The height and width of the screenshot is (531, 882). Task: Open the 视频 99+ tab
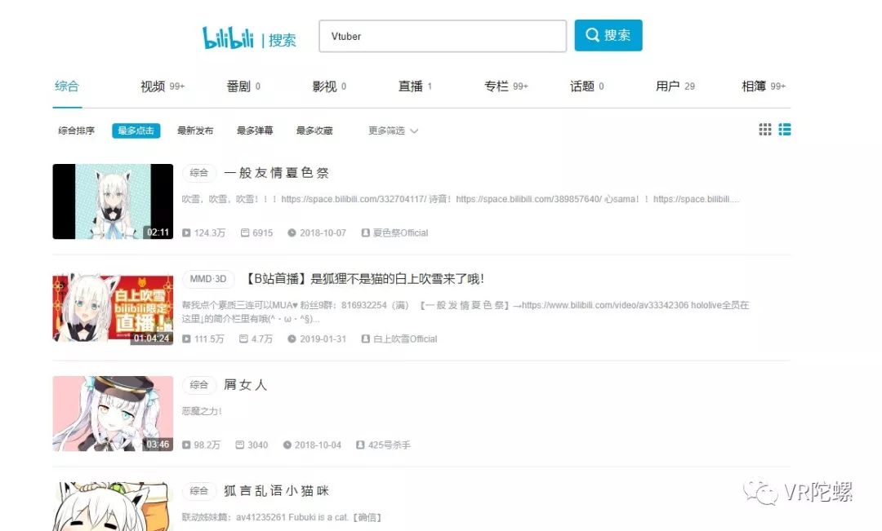click(x=163, y=86)
